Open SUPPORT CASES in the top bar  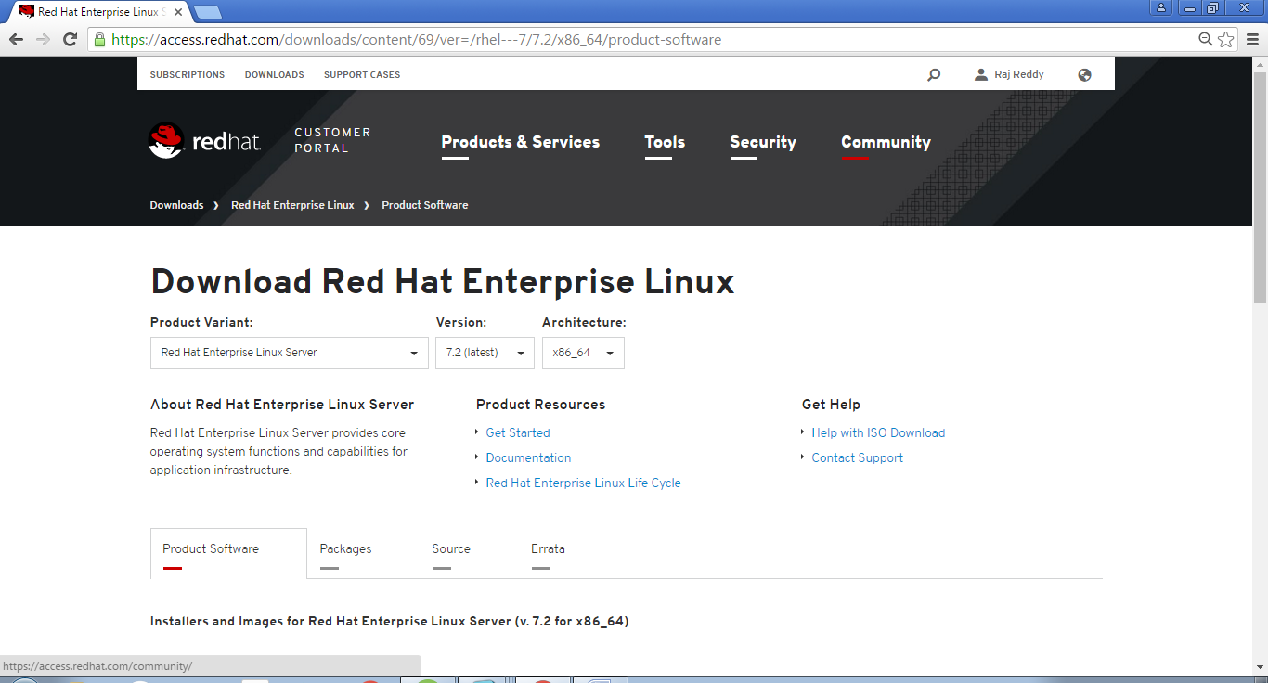pos(362,75)
